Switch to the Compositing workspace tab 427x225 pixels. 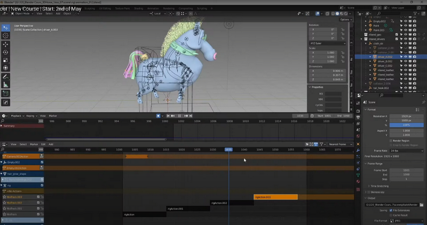click(186, 9)
